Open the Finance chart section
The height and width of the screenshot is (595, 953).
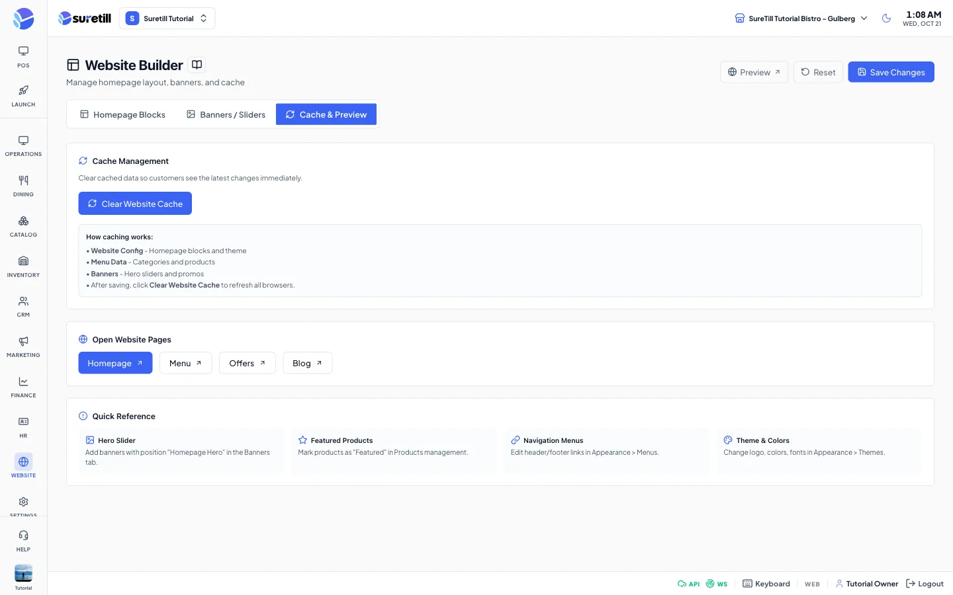coord(23,387)
